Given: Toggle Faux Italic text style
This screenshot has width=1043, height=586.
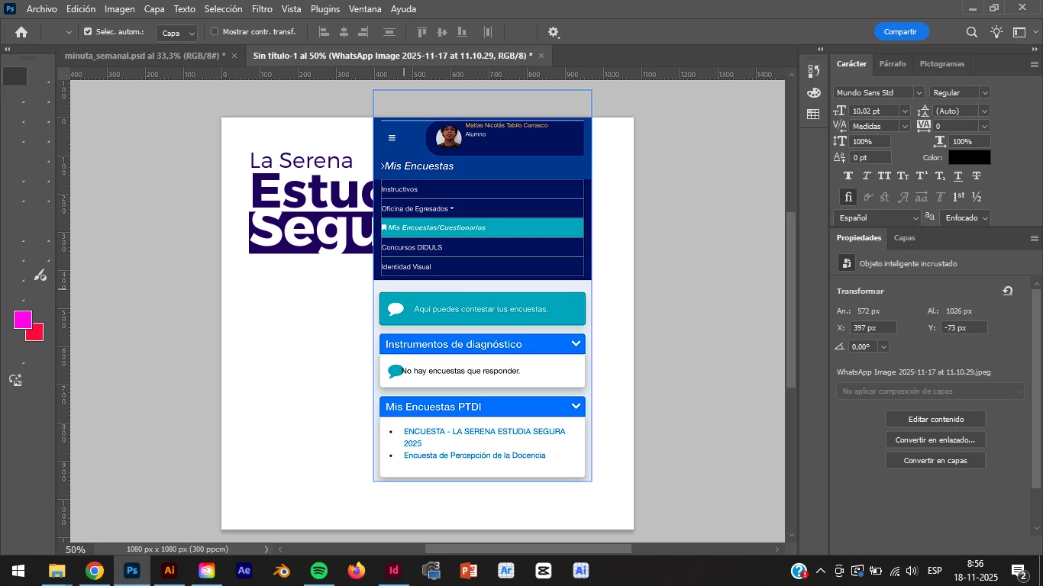Looking at the screenshot, I should 867,175.
